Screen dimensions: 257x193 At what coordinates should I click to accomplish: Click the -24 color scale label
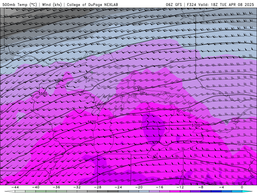118,187
